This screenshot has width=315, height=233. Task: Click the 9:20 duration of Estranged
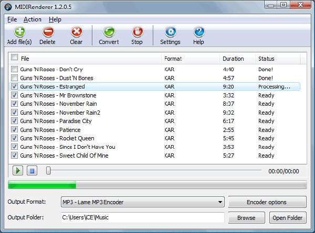[x=228, y=86]
